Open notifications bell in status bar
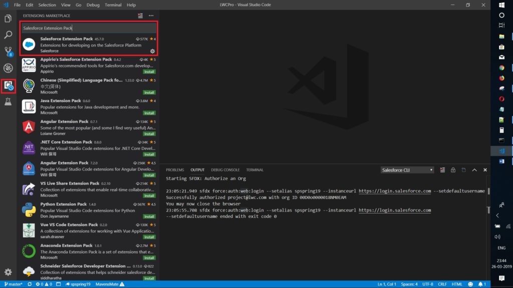This screenshot has height=288, width=513. [x=482, y=284]
